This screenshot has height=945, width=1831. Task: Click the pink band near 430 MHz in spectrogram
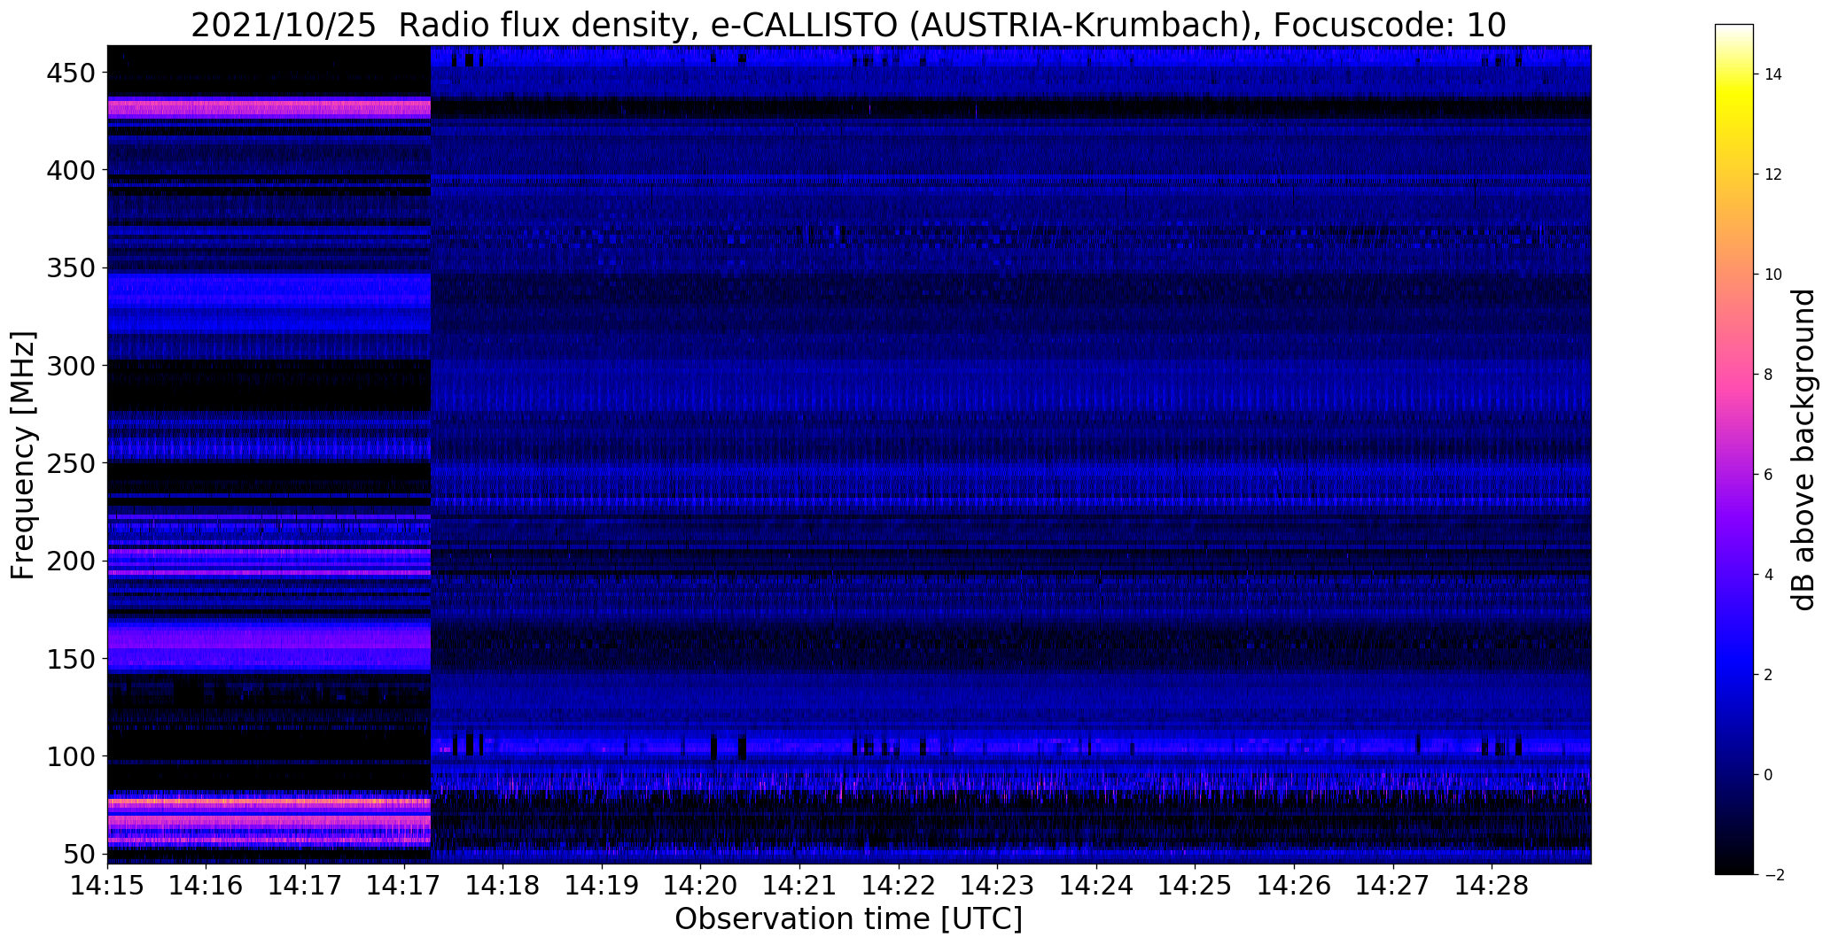pyautogui.click(x=269, y=108)
